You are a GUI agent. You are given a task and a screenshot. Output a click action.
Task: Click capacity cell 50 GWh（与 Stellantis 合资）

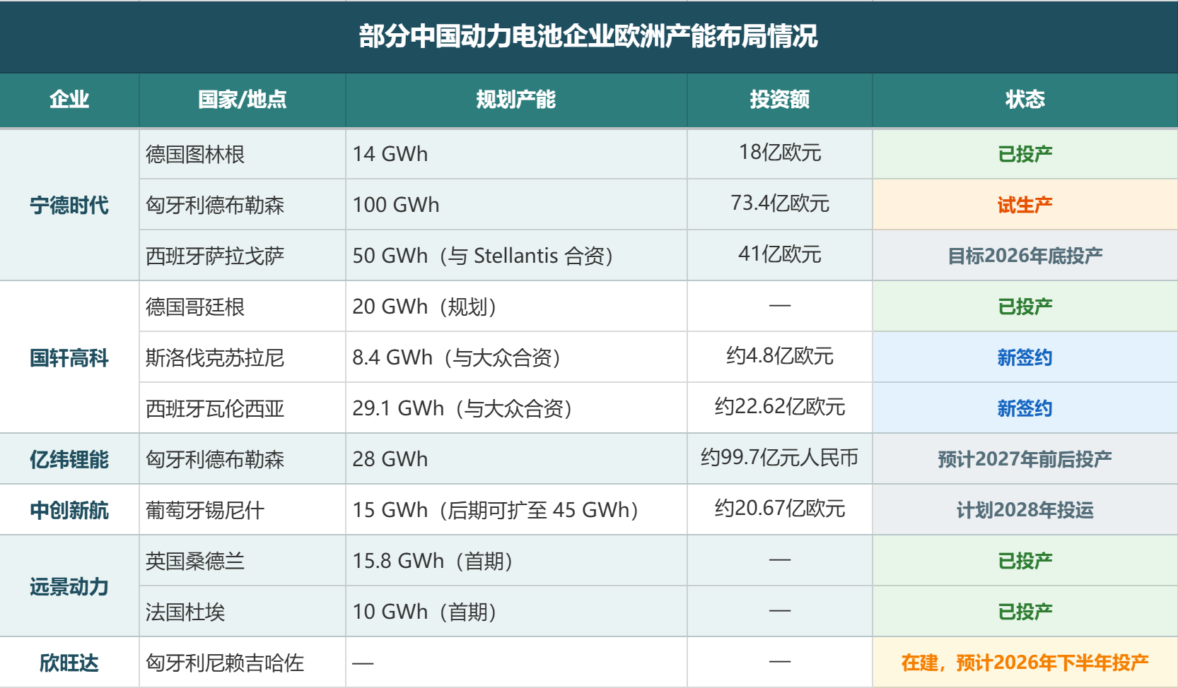click(x=516, y=256)
